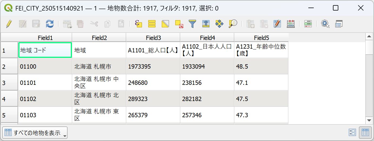Viewport: 374px width, 141px height.
Task: Click the A1231_年齢中位数【歳】 cell
Action: [x=261, y=50]
